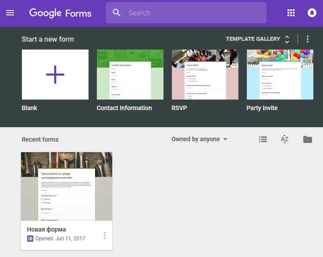
Task: Pick the Party Invite template
Action: pyautogui.click(x=280, y=75)
